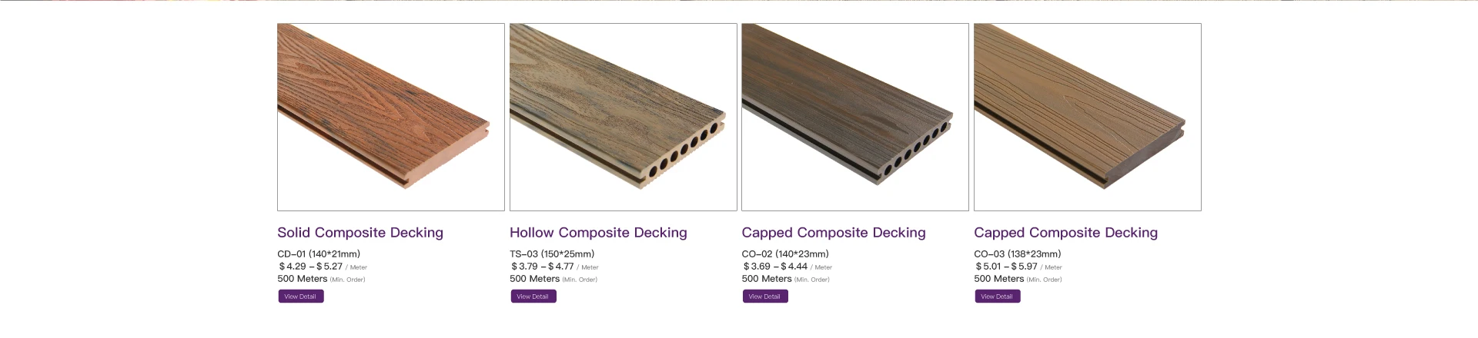
Task: Open the Solid Composite Decking title link
Action: [360, 233]
